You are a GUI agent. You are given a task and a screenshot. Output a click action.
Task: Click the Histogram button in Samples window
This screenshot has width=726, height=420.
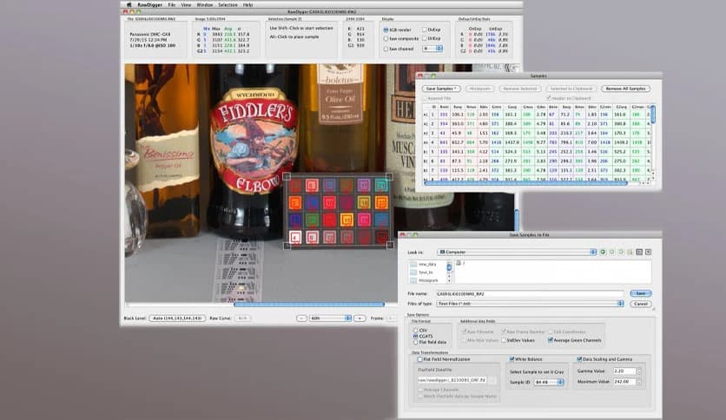pos(479,89)
